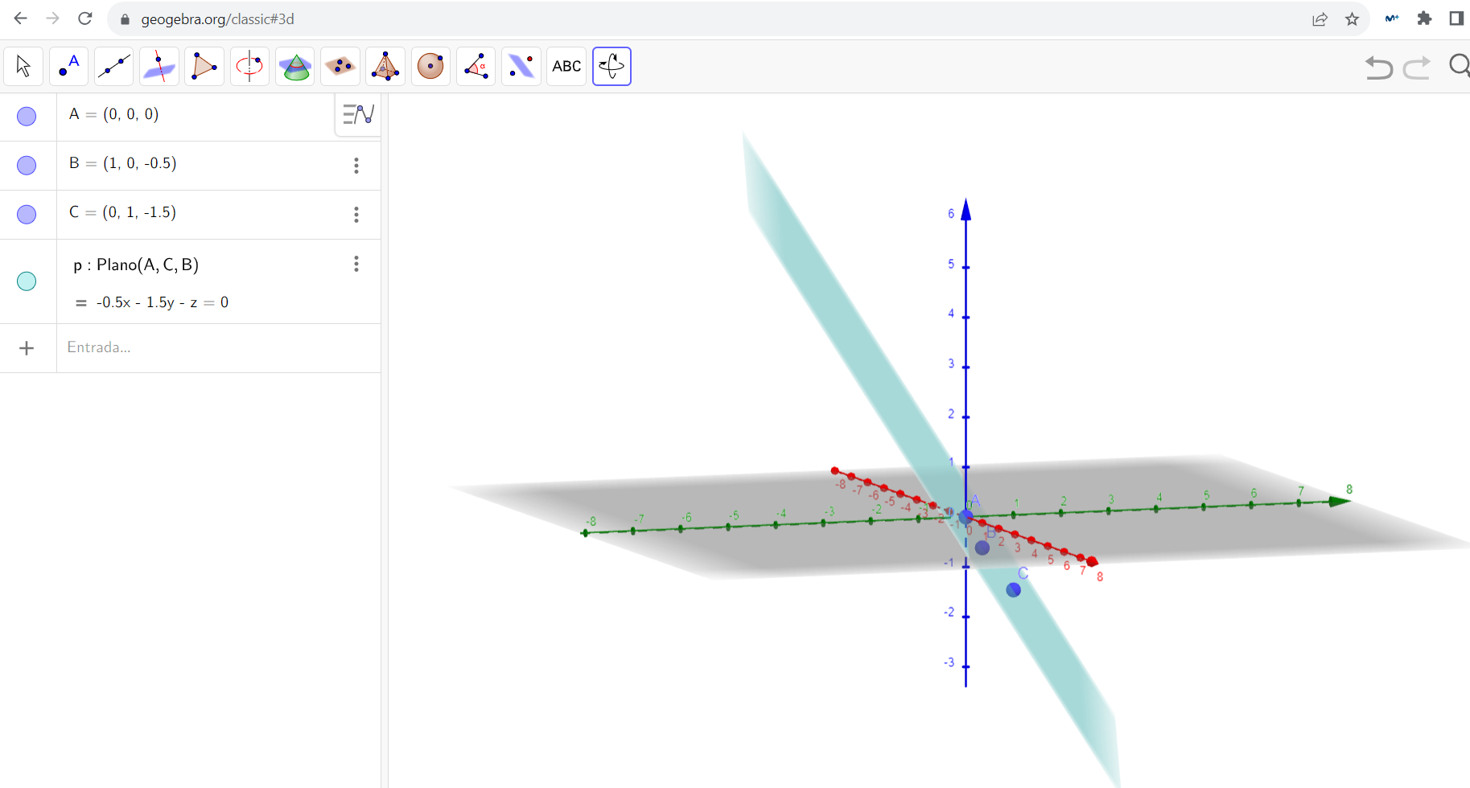Click the ABC text tool
The image size is (1470, 788).
[566, 66]
